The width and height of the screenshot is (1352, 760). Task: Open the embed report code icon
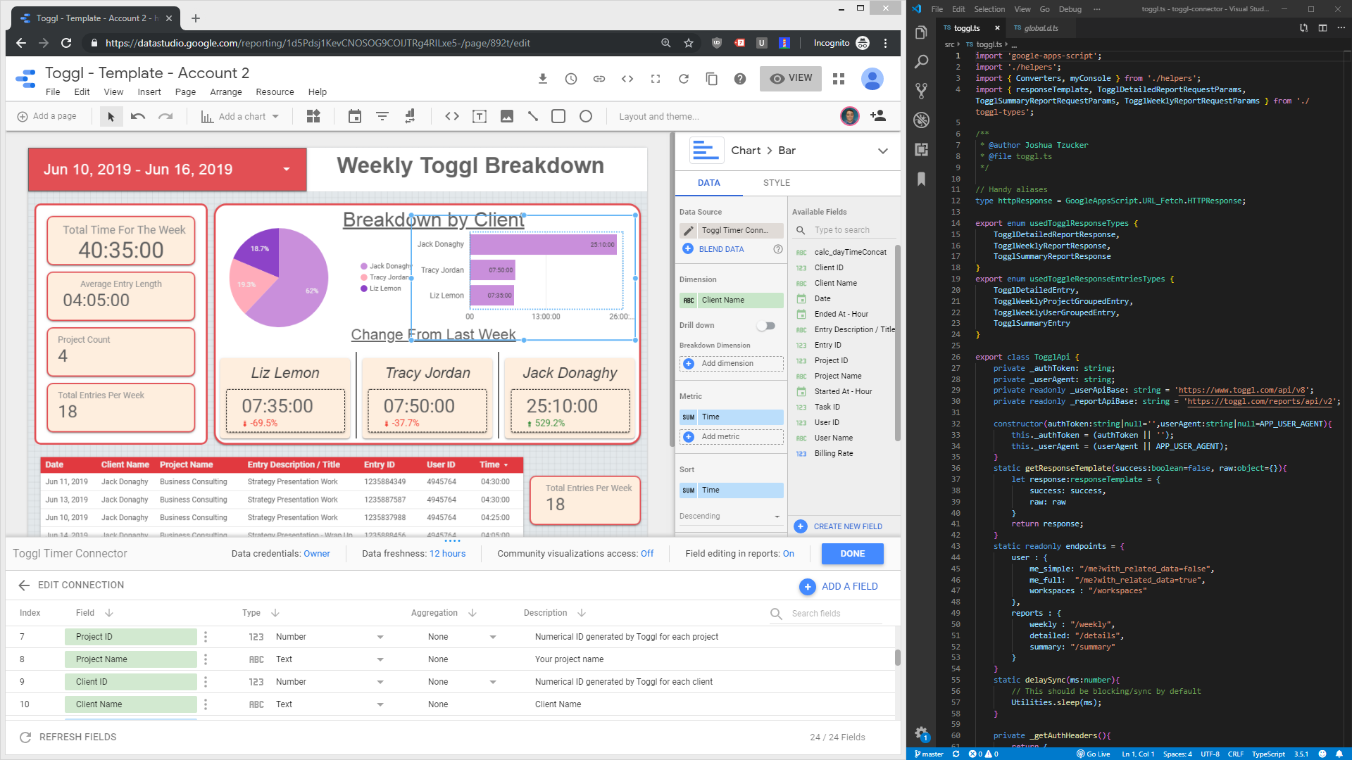pos(627,79)
